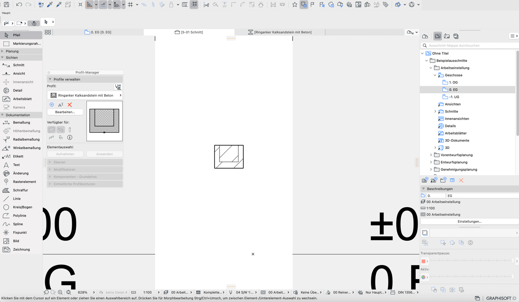Expand the Modifikatoren section
The width and height of the screenshot is (519, 302).
(50, 169)
